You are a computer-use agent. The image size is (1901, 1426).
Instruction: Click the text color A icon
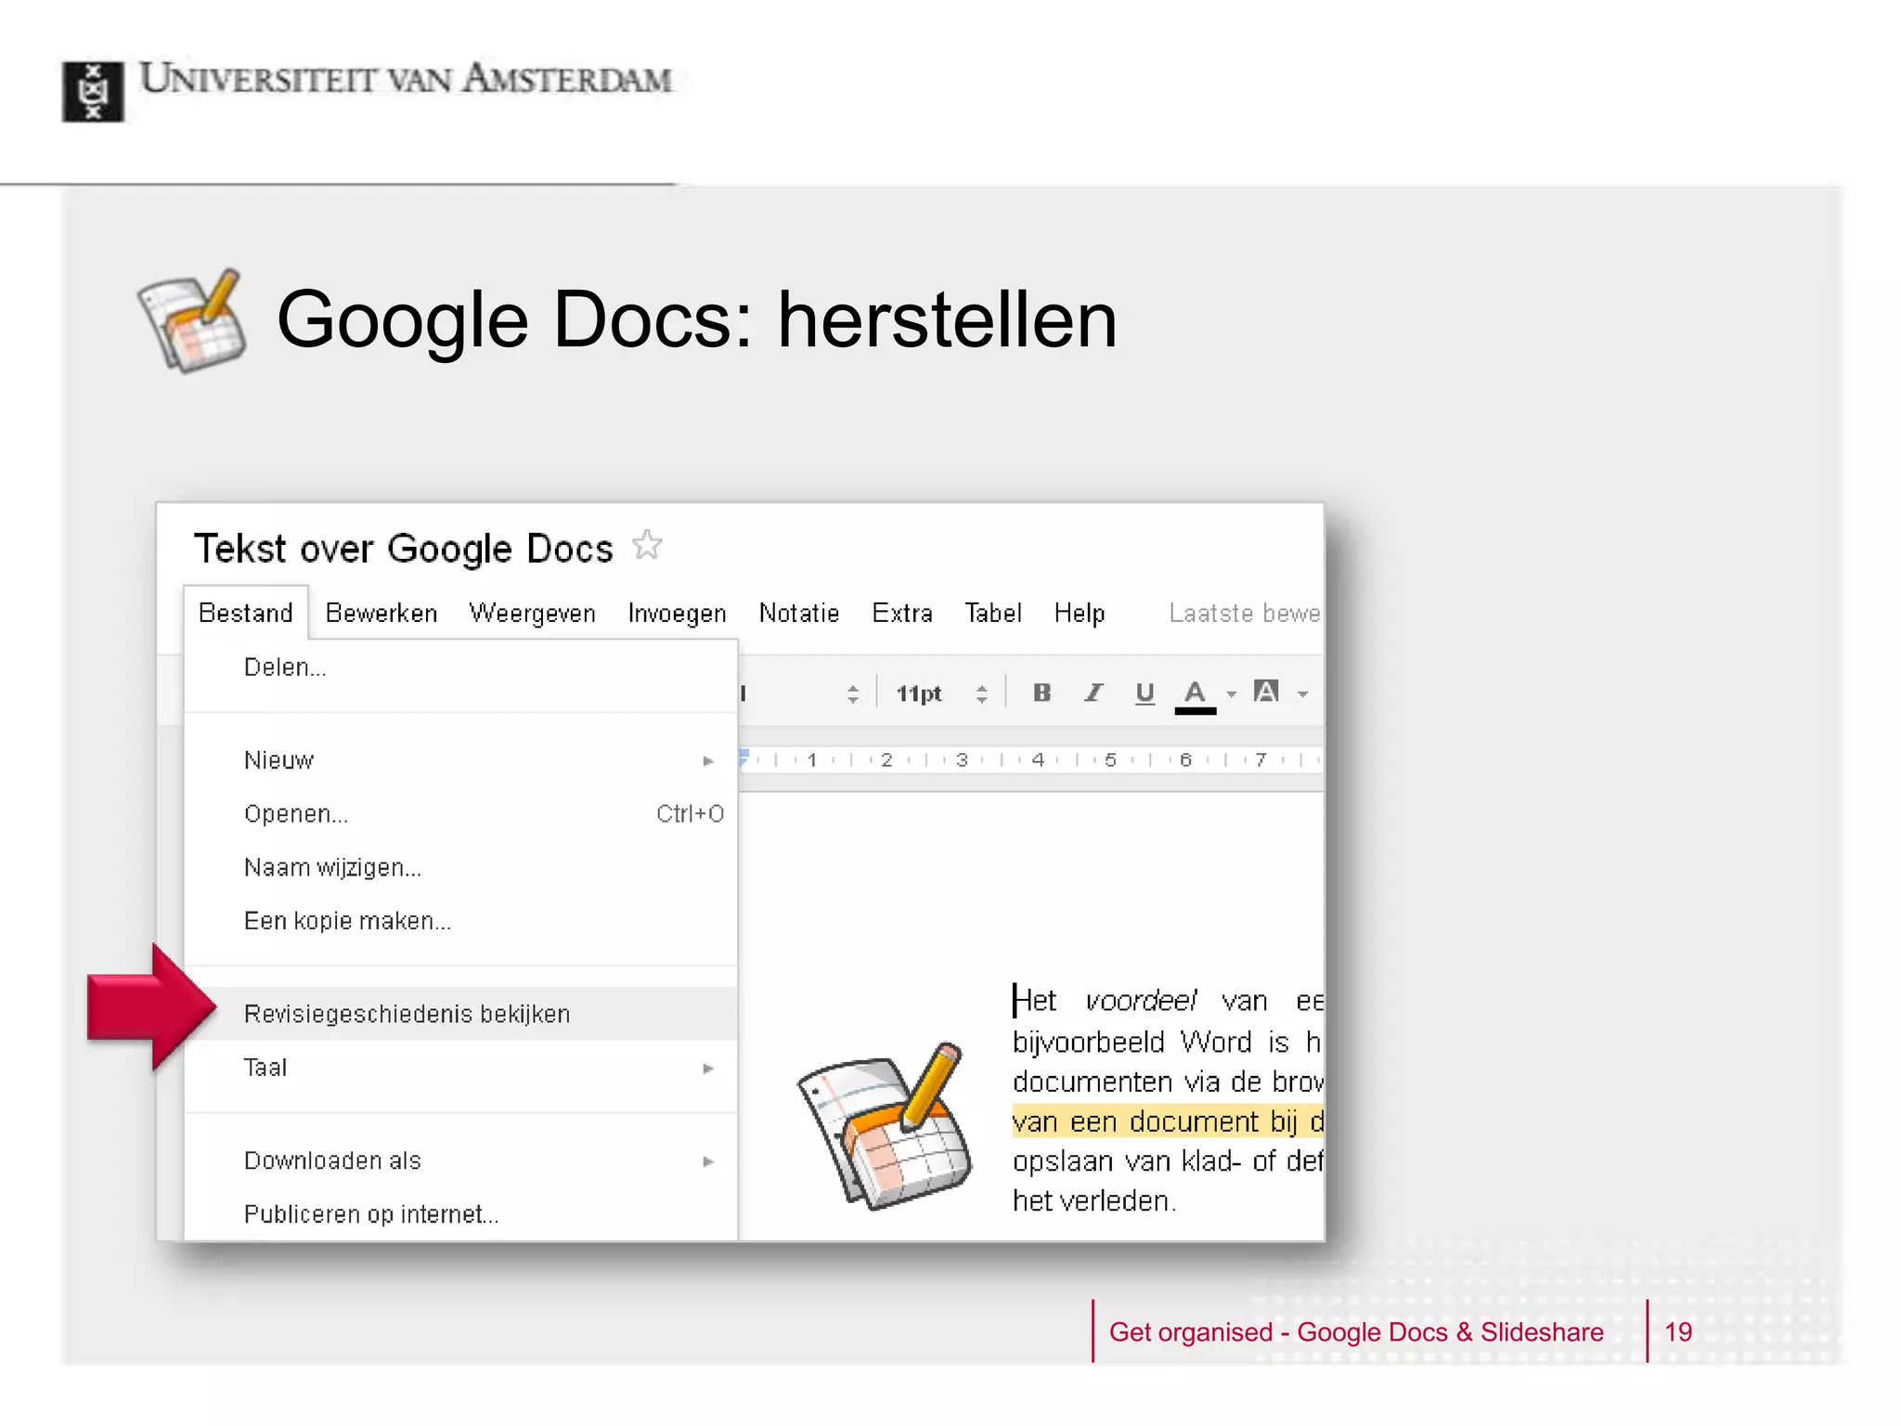coord(1195,694)
